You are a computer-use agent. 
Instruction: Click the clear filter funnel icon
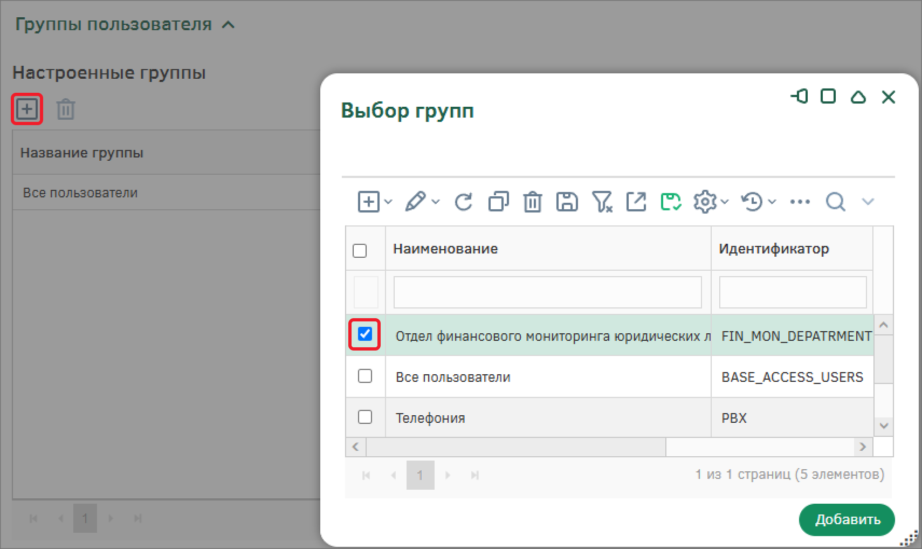[x=602, y=202]
